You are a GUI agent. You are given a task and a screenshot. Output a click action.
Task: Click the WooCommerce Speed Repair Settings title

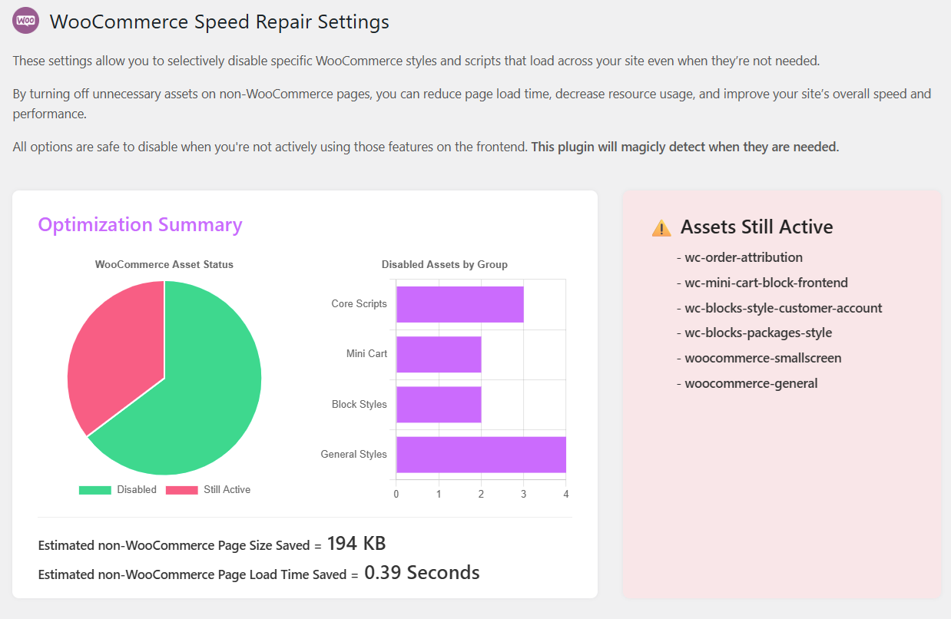220,22
